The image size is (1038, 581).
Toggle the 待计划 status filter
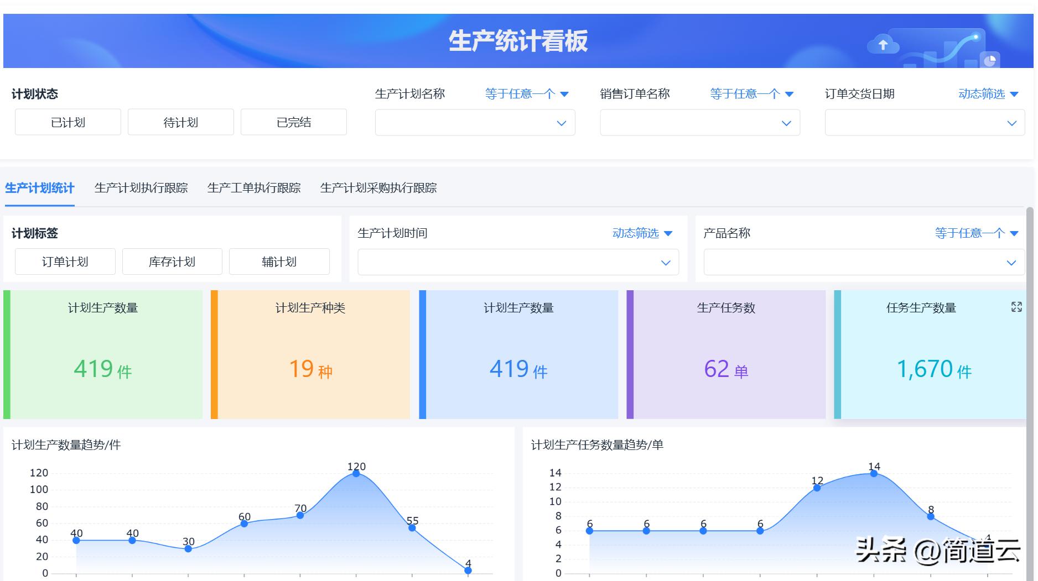180,122
